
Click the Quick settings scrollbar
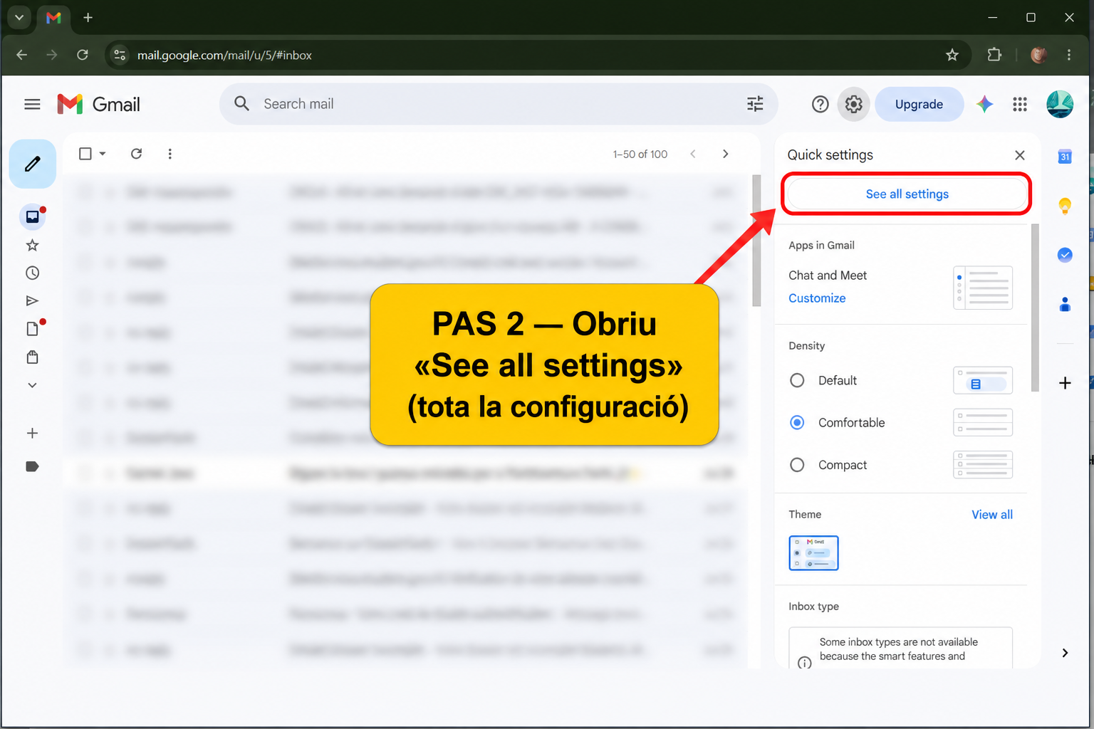point(1035,308)
